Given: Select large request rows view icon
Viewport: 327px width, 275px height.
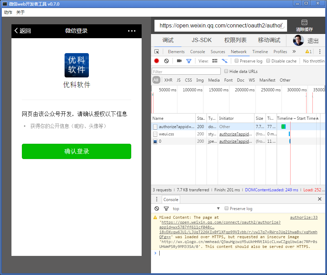Looking at the screenshot, I should click(x=215, y=61).
